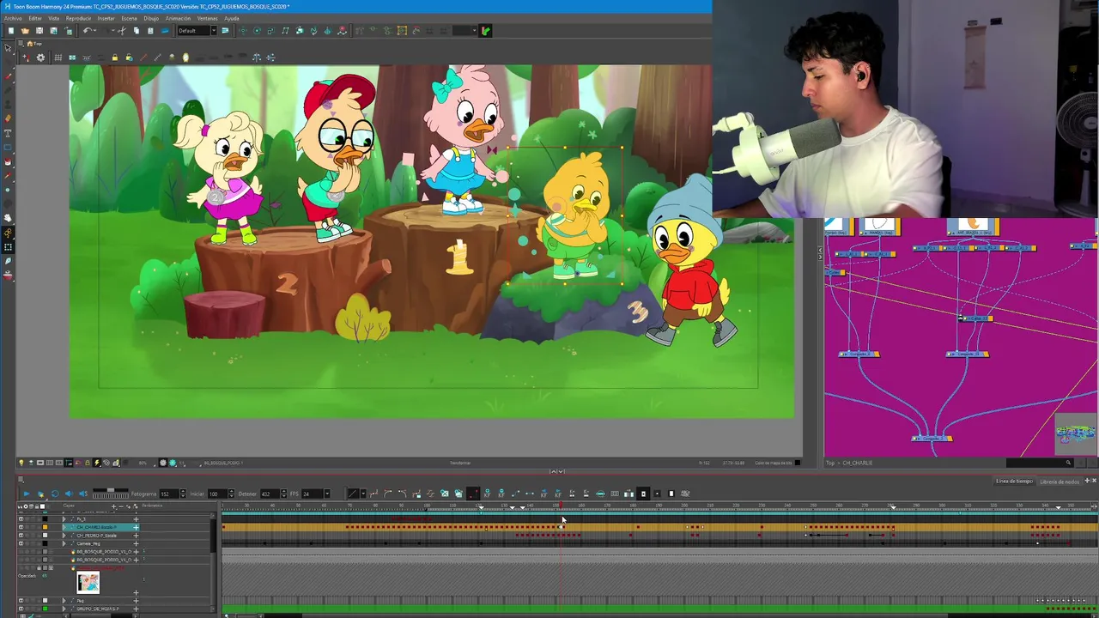This screenshot has height=618, width=1099.
Task: Click the Opacidad value 65
Action: pyautogui.click(x=45, y=576)
